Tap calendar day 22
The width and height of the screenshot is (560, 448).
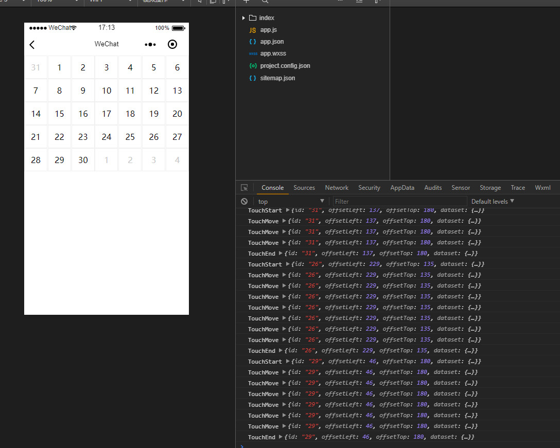(59, 137)
